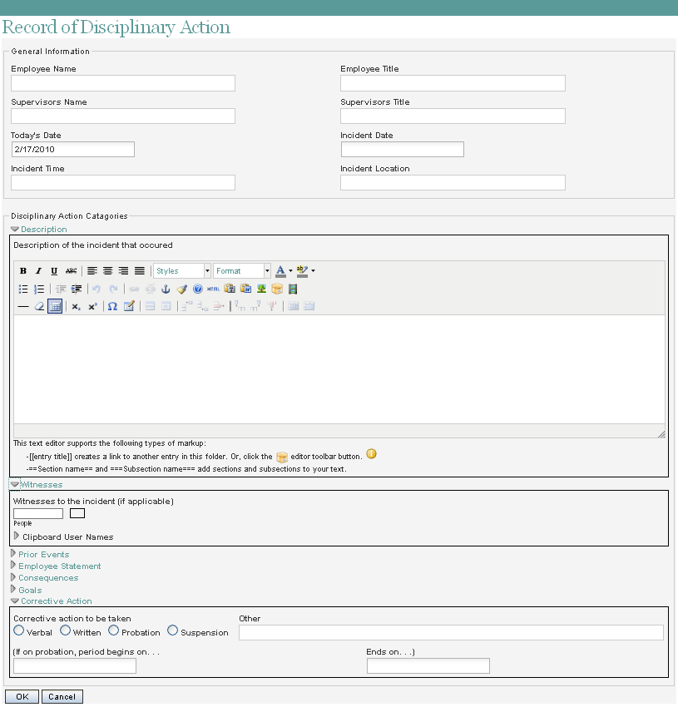Select the Written radio button
This screenshot has height=707, width=678.
coord(66,630)
